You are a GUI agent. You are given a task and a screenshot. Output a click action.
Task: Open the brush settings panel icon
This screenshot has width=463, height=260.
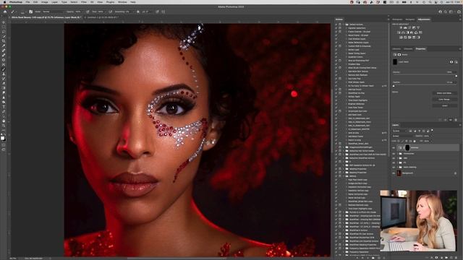click(30, 12)
